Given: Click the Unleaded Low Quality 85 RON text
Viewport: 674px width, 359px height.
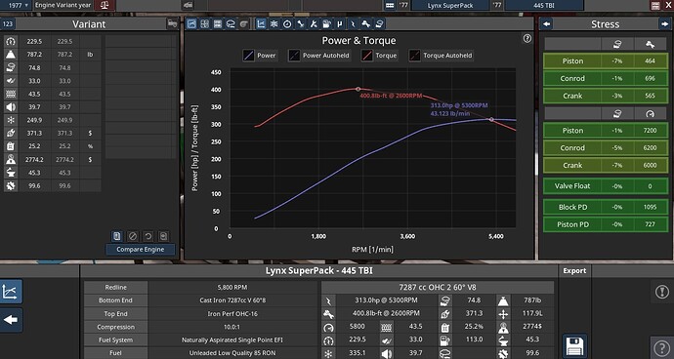Looking at the screenshot, I should pos(232,353).
